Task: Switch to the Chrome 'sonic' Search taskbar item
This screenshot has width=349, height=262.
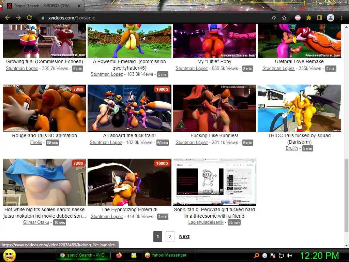Action: tap(84, 255)
